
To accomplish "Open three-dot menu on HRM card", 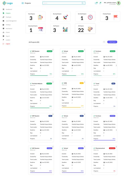I will 84,82.
